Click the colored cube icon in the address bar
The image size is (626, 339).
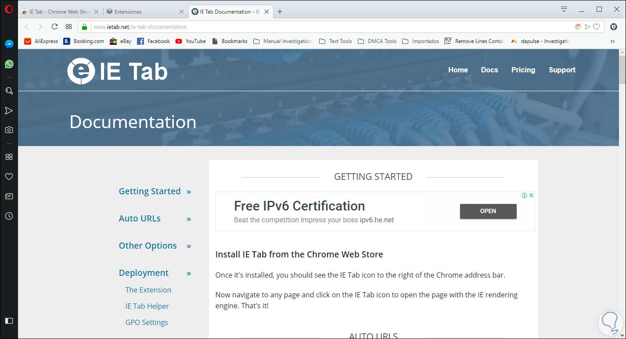(x=578, y=27)
